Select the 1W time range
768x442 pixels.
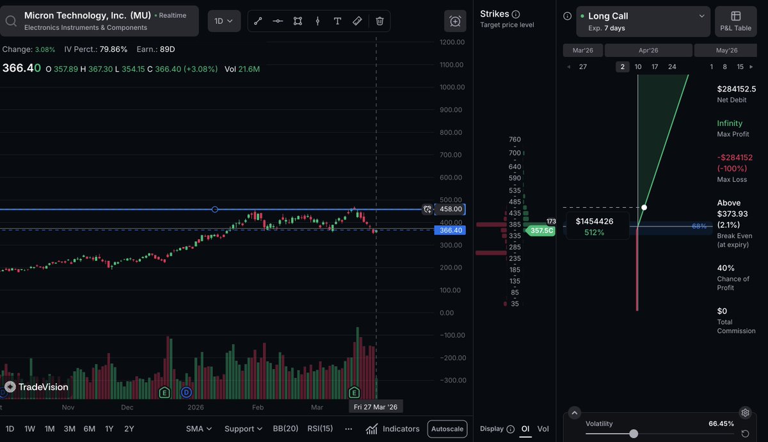[29, 429]
